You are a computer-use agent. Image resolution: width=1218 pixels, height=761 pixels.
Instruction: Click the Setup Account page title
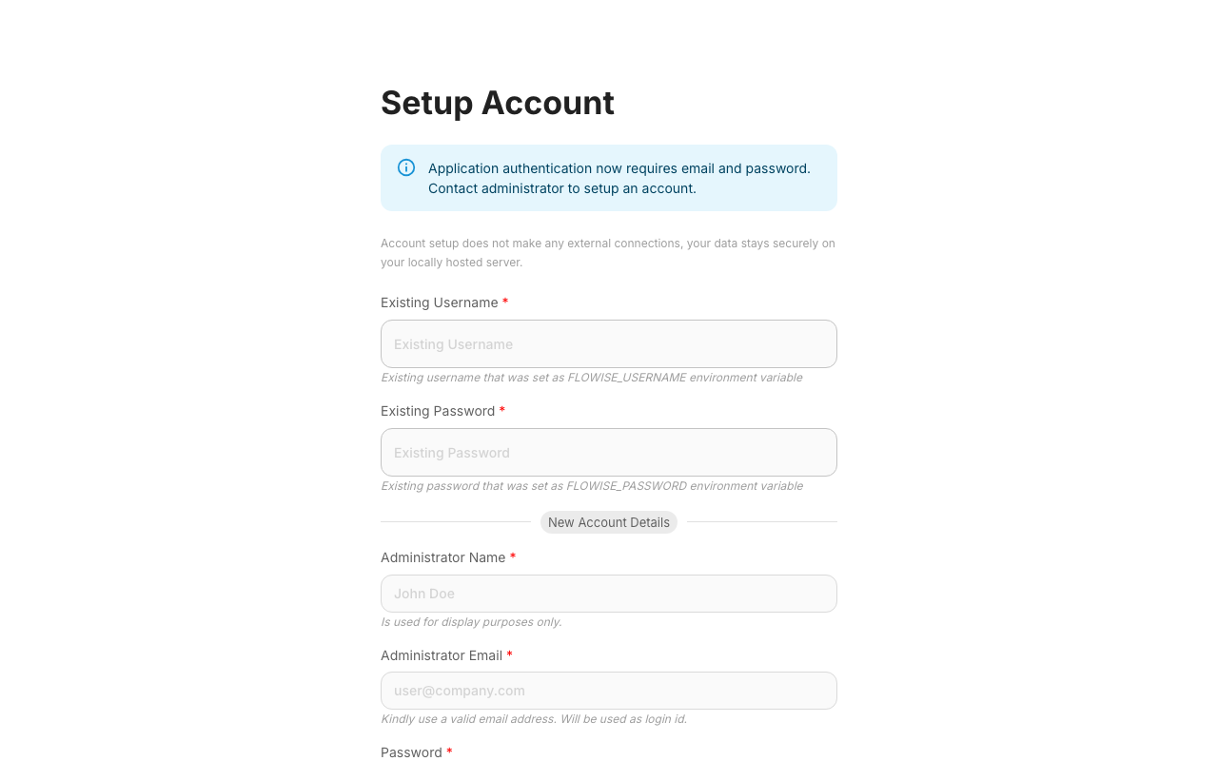click(x=497, y=103)
